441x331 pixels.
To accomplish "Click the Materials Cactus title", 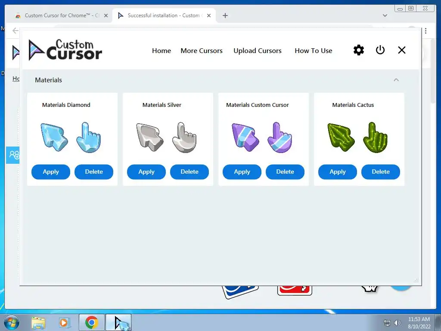I will pos(353,105).
